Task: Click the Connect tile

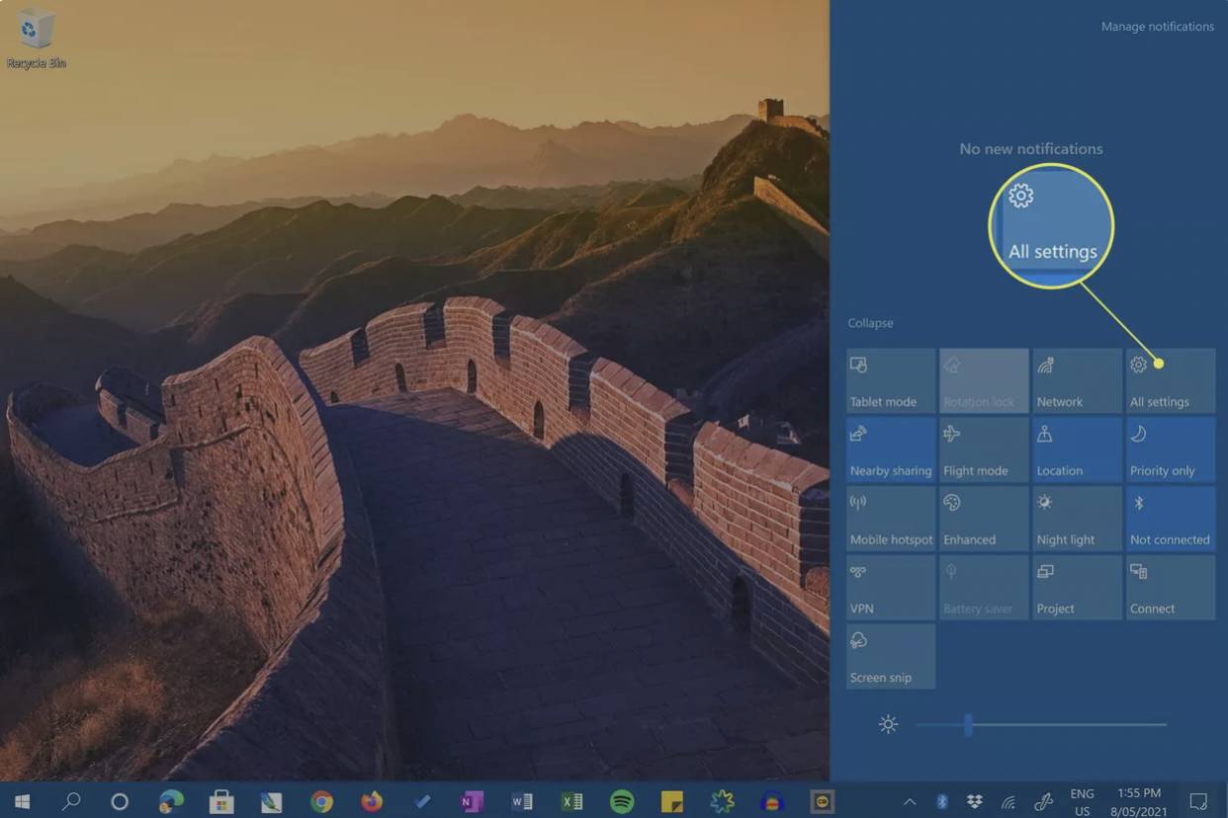Action: coord(1171,588)
